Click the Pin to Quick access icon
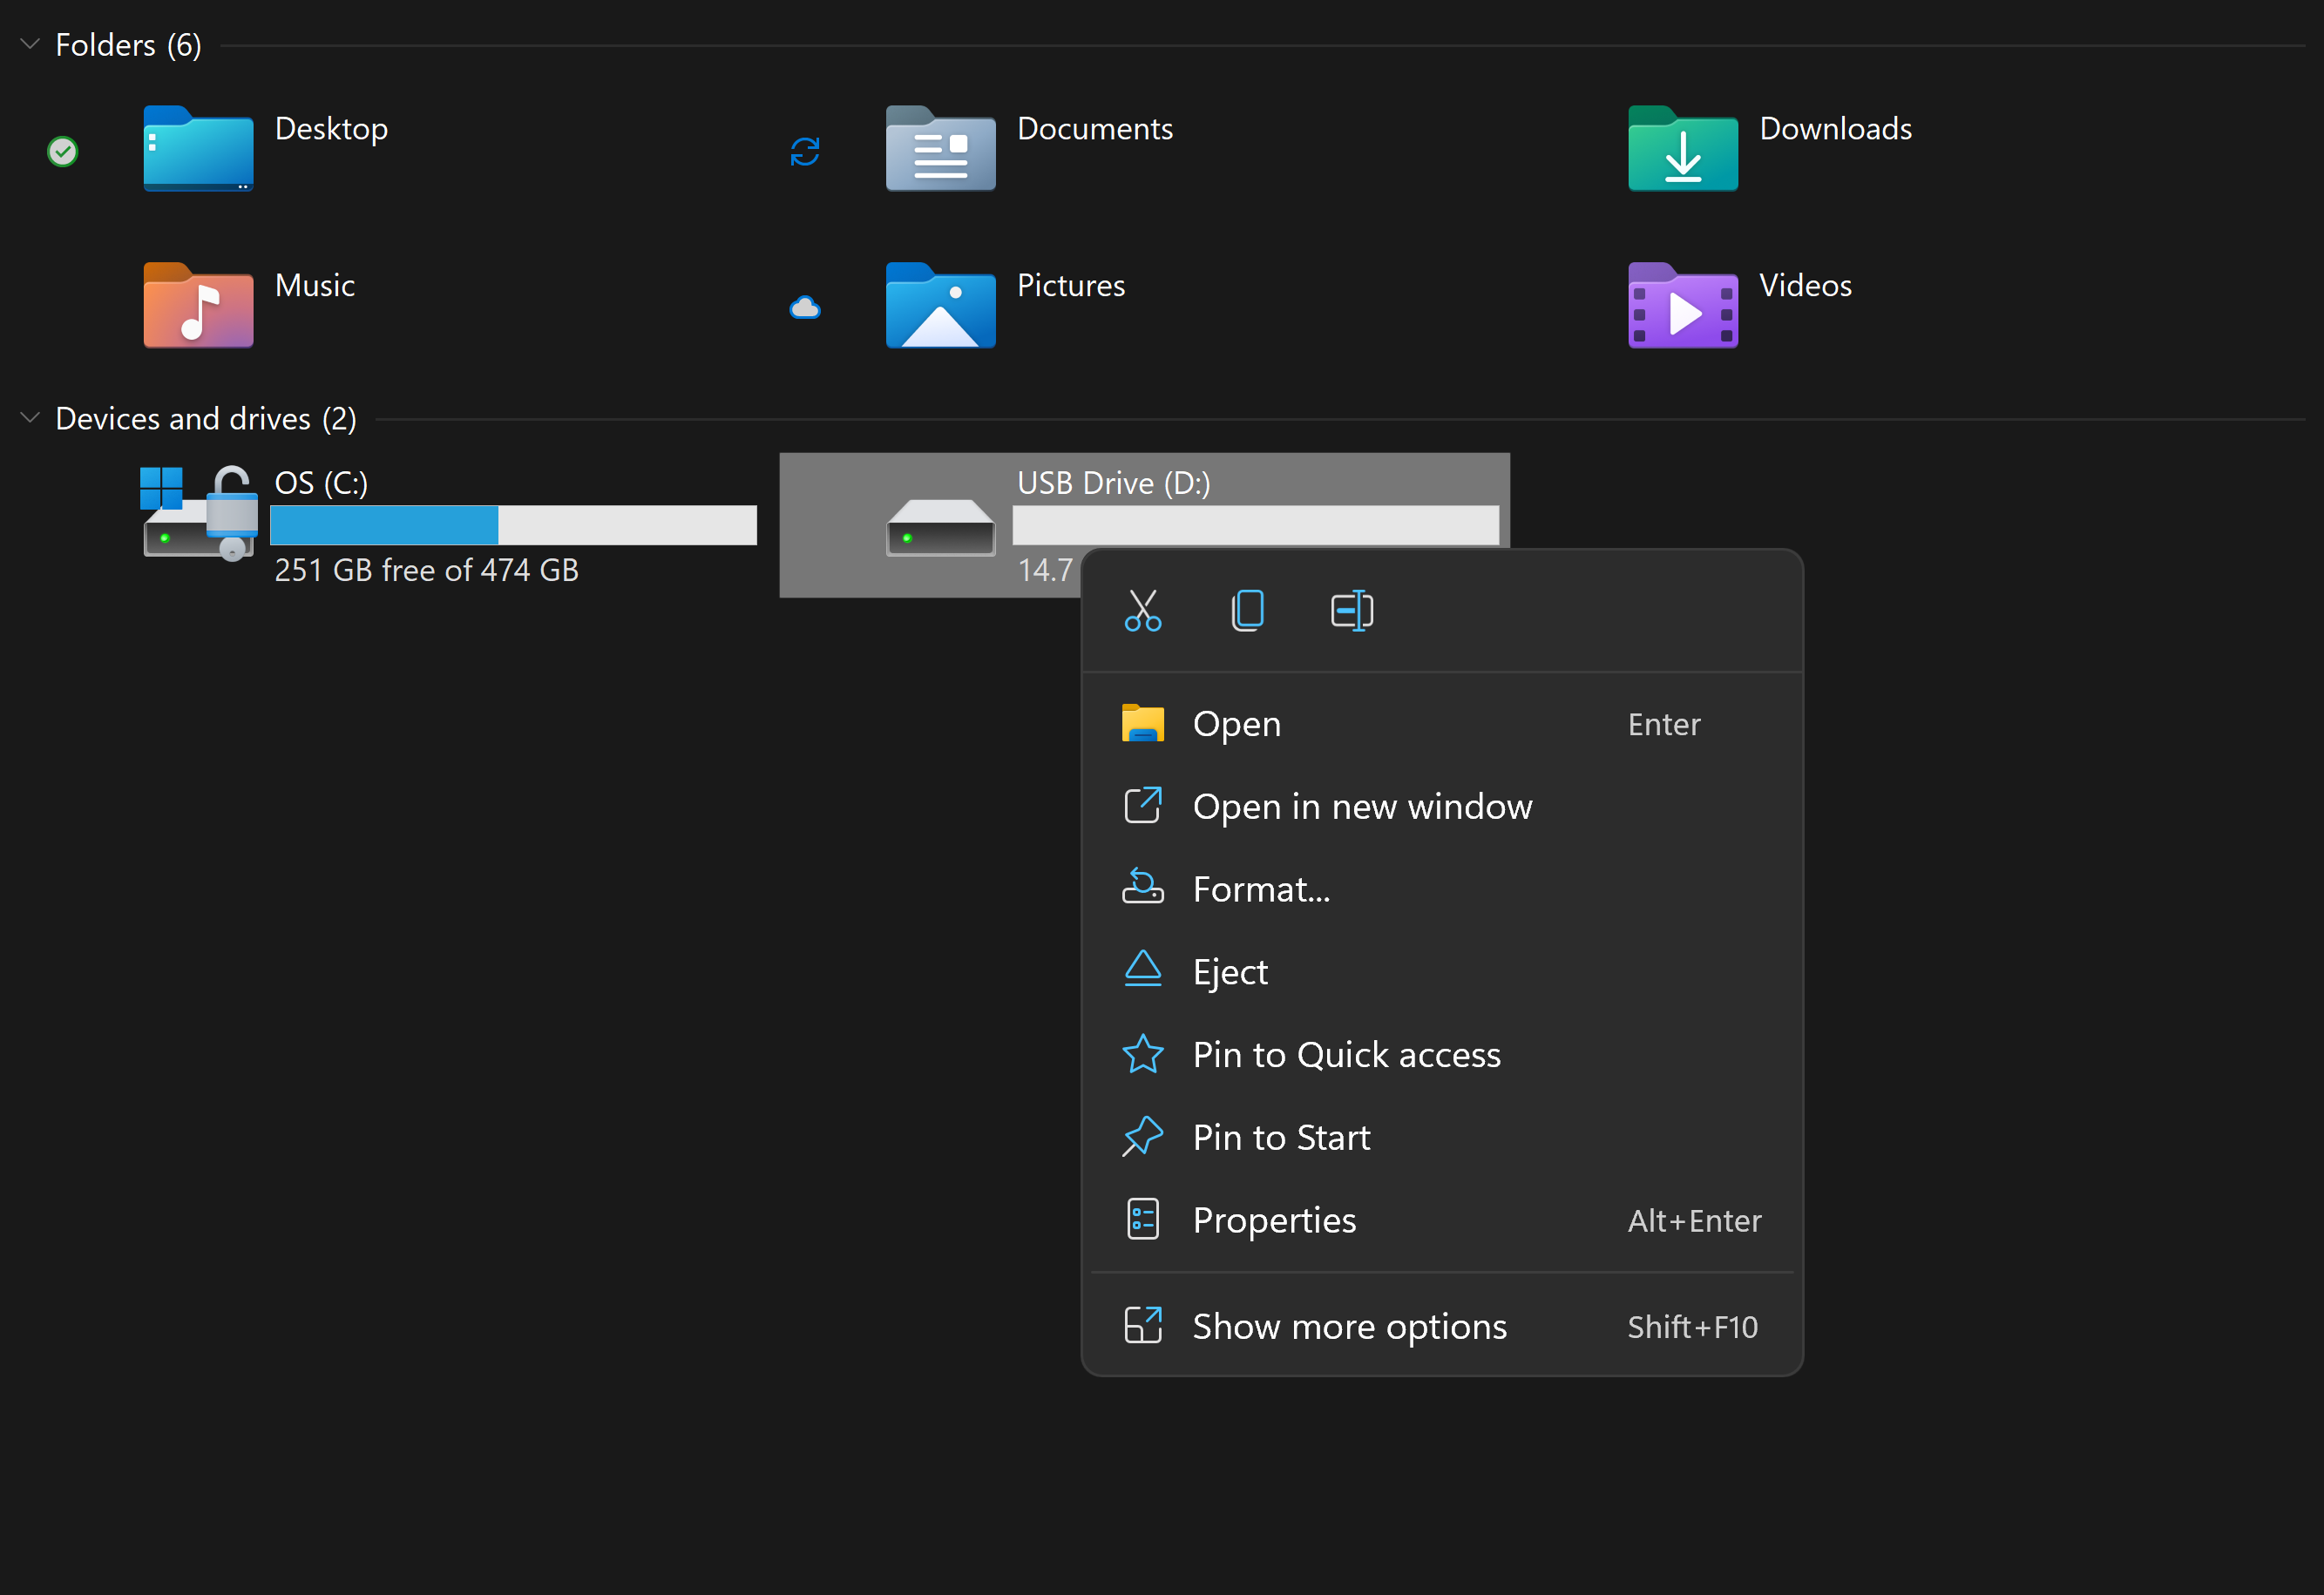2324x1595 pixels. point(1142,1055)
